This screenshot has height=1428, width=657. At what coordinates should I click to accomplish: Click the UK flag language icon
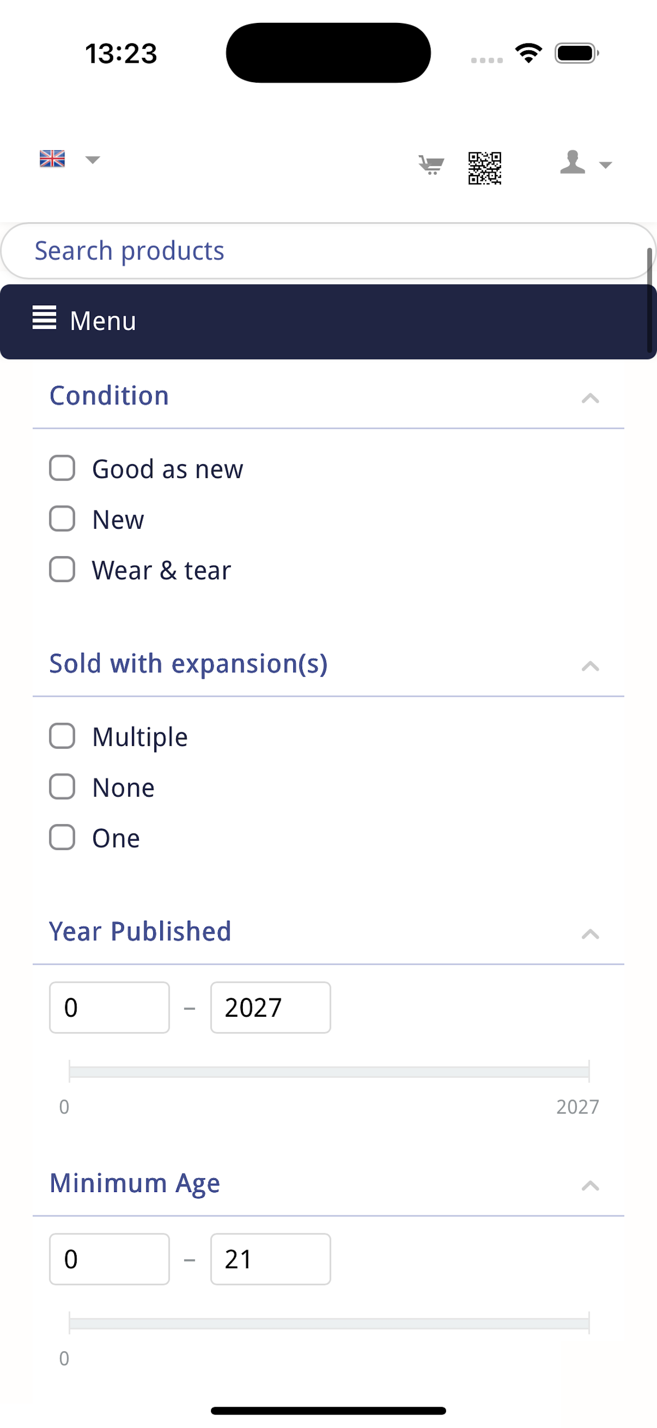pyautogui.click(x=52, y=159)
